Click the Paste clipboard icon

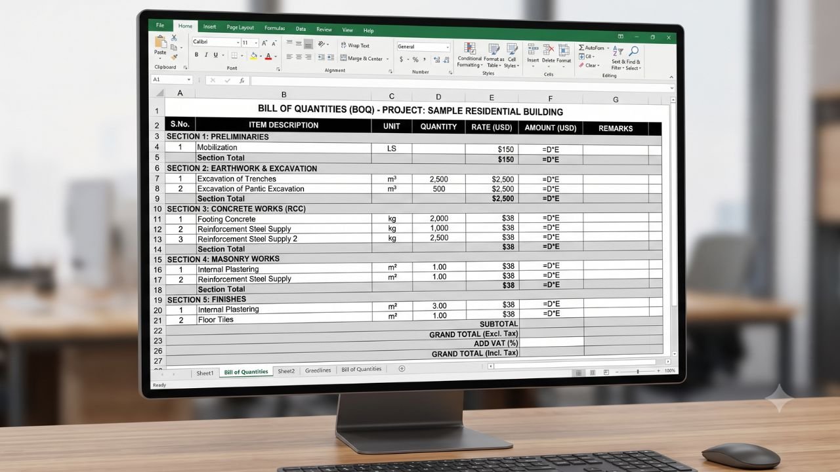coord(160,42)
